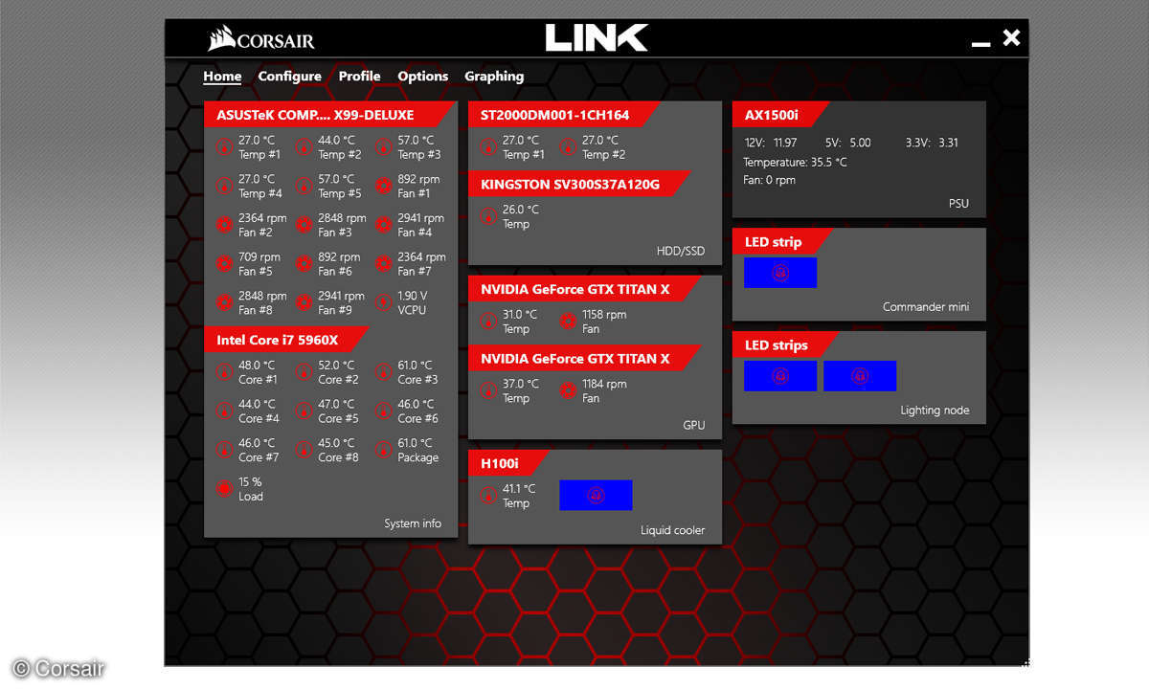Select the Core #3 thermometer icon at 61.0 °C
This screenshot has height=689, width=1149.
click(x=383, y=372)
